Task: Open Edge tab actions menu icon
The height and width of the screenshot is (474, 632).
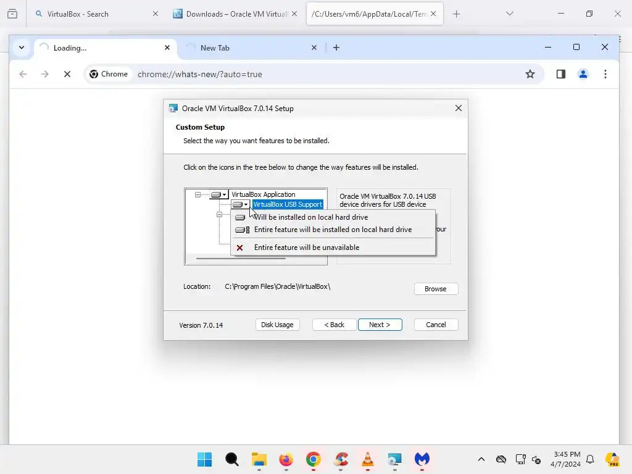Action: point(12,14)
